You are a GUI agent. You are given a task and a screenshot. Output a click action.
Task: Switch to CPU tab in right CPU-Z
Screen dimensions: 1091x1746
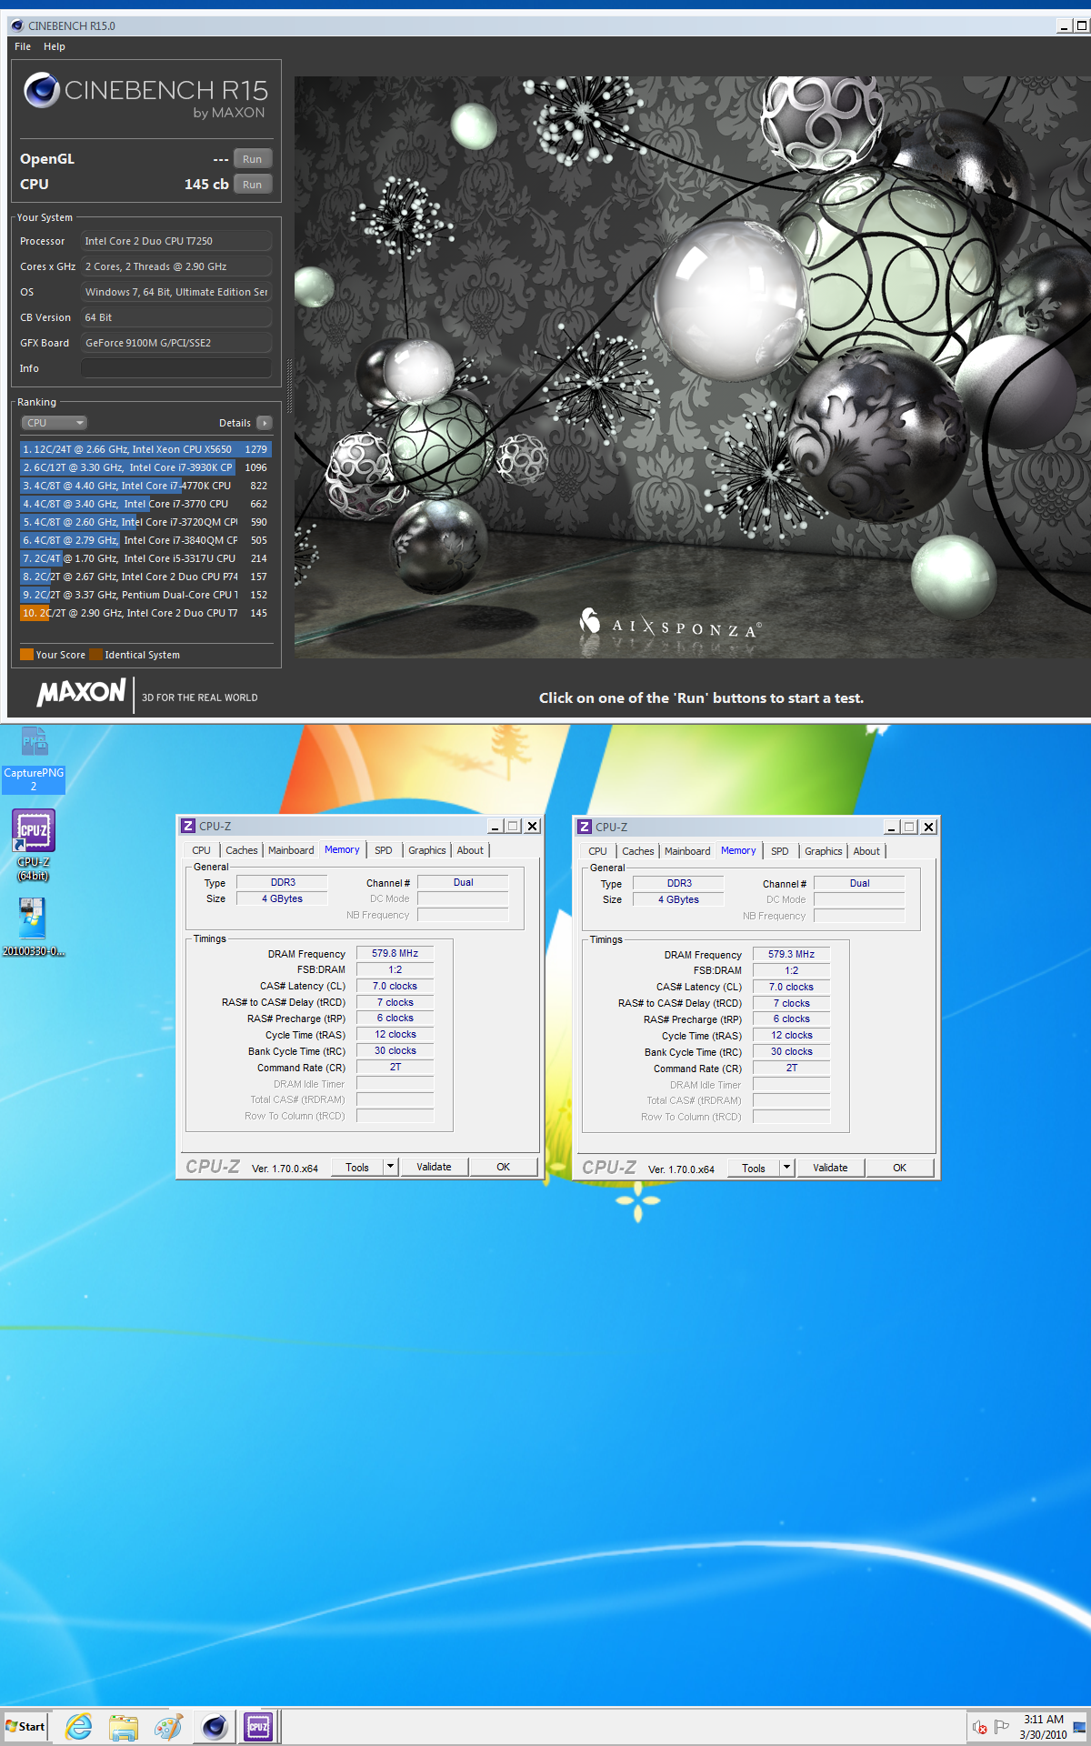tap(597, 851)
